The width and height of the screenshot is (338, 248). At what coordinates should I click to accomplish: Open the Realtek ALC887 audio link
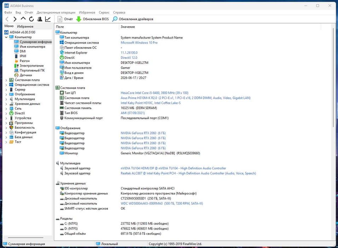[x=188, y=173]
